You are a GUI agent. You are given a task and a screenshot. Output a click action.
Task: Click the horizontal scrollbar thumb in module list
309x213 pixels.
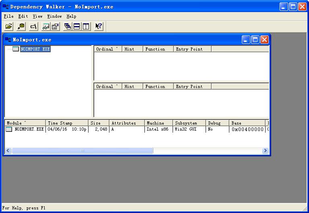[82, 151]
